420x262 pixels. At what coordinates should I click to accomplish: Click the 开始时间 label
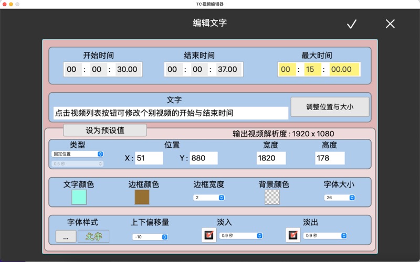[98, 56]
